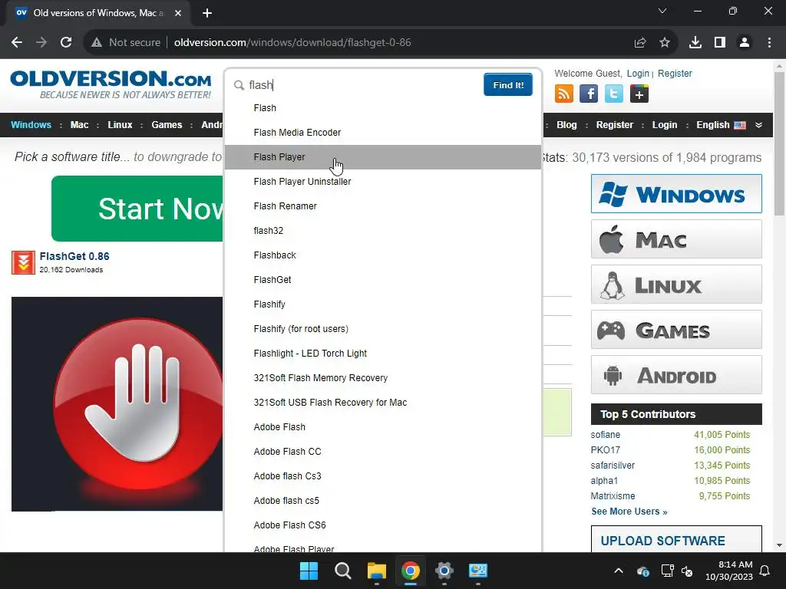Click the RSS feed icon
The height and width of the screenshot is (589, 786).
564,94
